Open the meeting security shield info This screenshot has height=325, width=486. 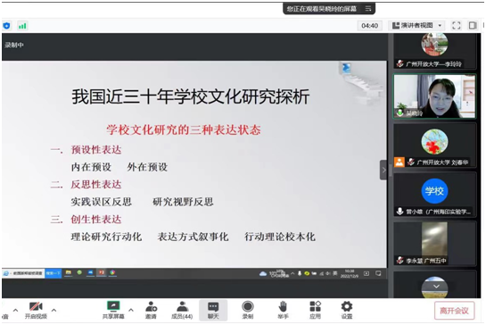[6, 26]
